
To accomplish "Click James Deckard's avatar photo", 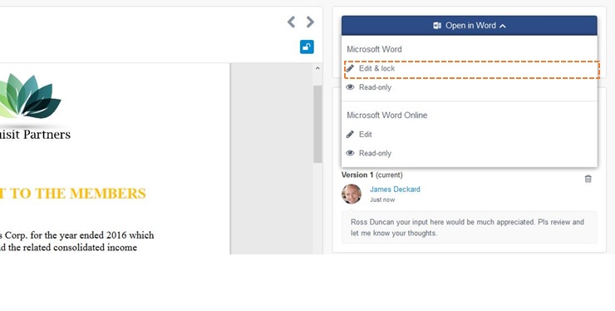I will coord(351,194).
